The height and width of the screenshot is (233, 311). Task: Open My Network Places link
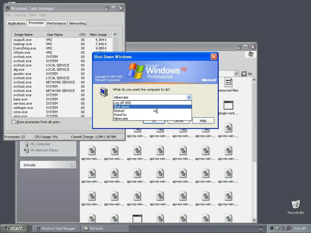pyautogui.click(x=44, y=150)
